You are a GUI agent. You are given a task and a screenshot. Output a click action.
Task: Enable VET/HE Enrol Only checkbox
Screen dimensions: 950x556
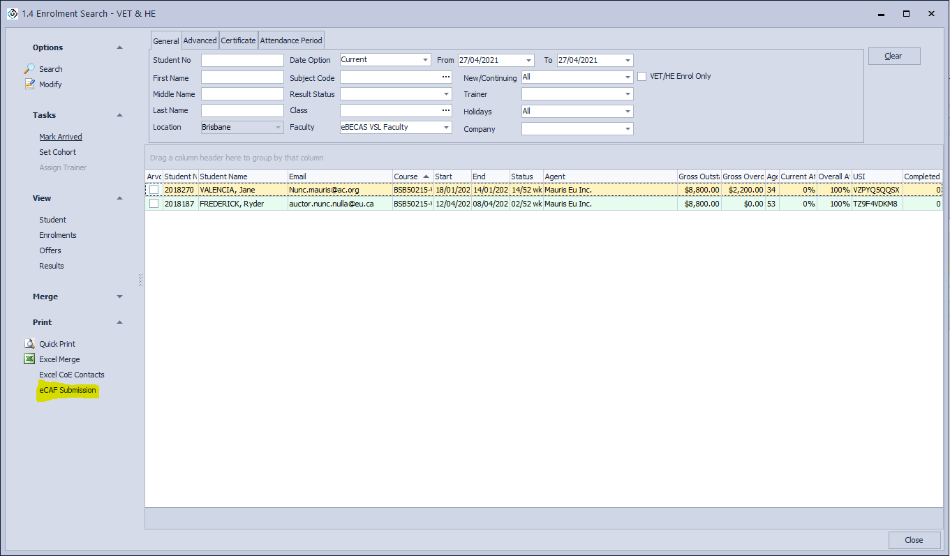642,77
